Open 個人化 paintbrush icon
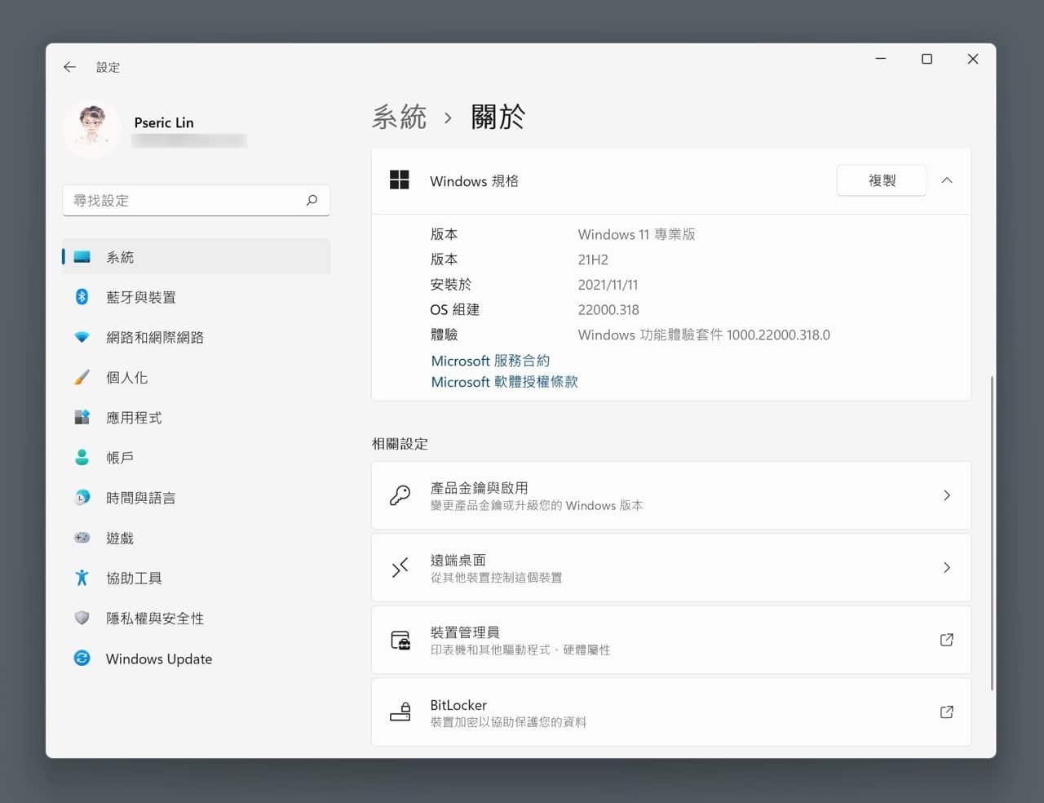The width and height of the screenshot is (1044, 803). click(82, 377)
